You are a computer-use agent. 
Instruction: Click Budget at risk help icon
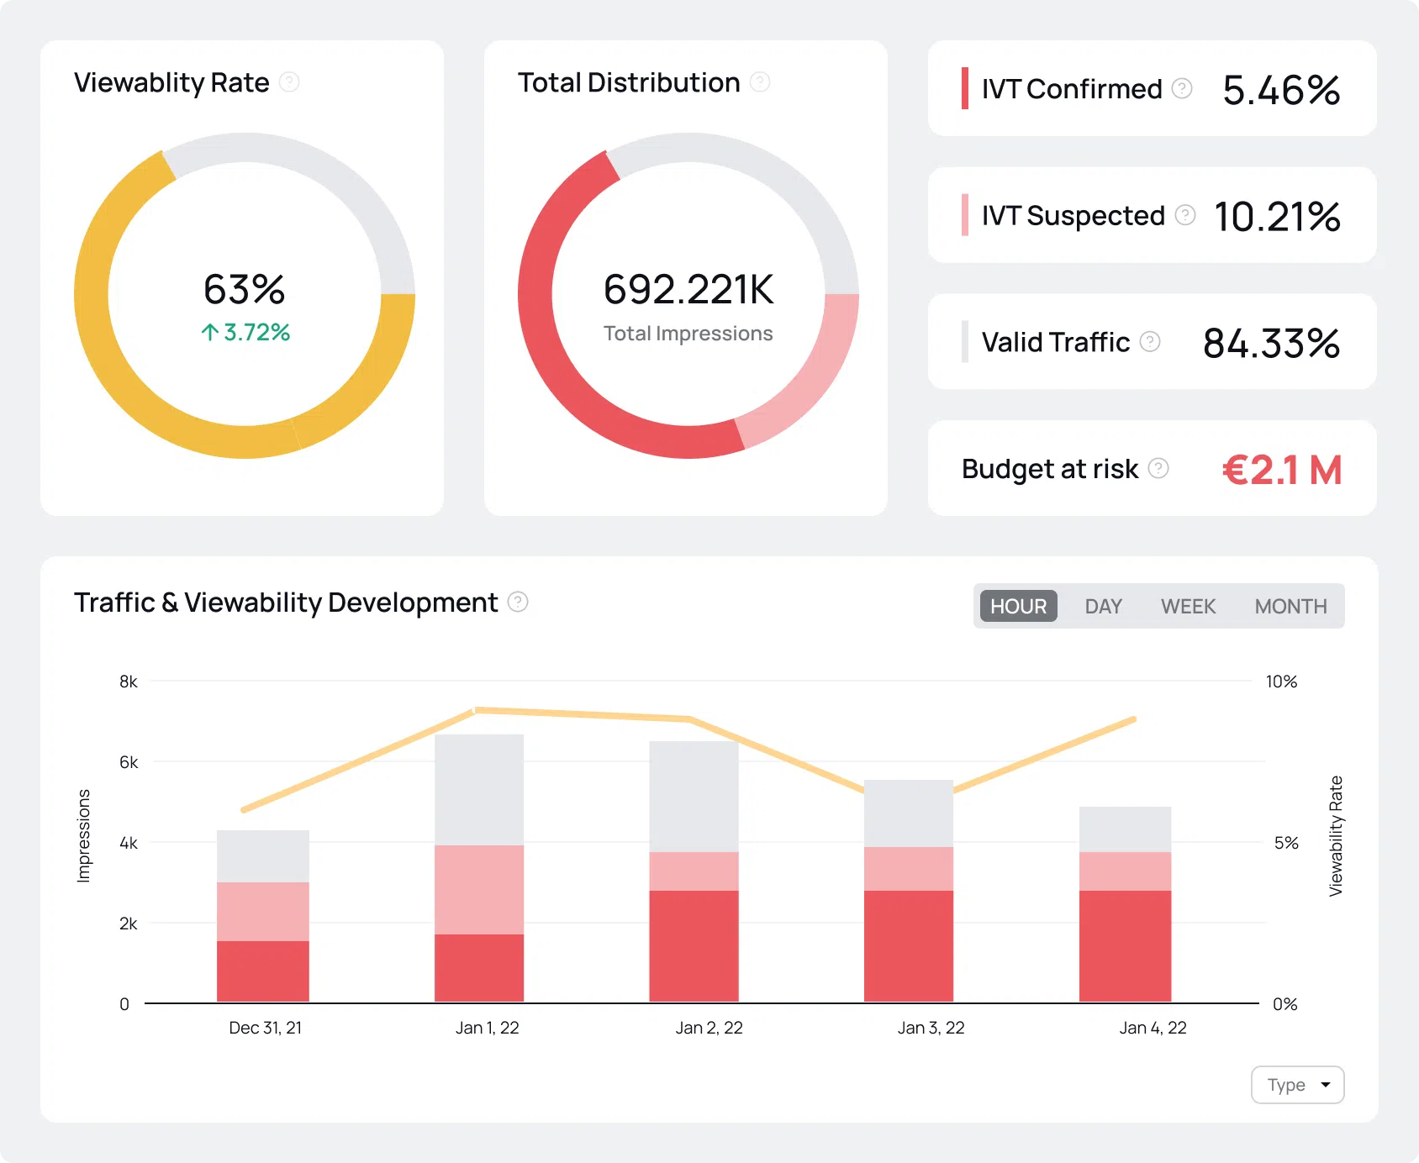1158,468
